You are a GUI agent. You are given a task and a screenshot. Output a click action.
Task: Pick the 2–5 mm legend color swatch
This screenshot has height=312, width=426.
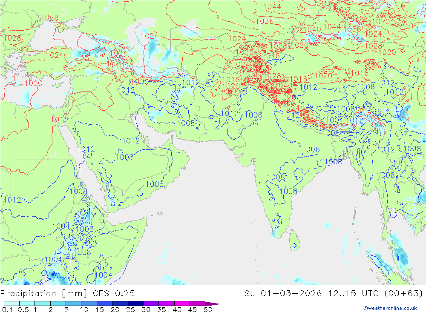coord(58,303)
